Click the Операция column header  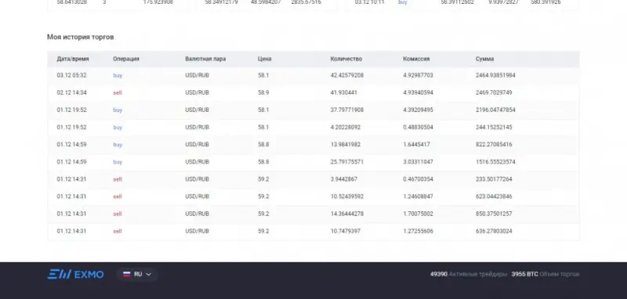[x=126, y=59]
